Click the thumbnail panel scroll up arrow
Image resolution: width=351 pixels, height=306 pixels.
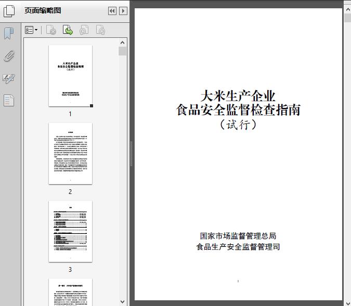point(122,43)
